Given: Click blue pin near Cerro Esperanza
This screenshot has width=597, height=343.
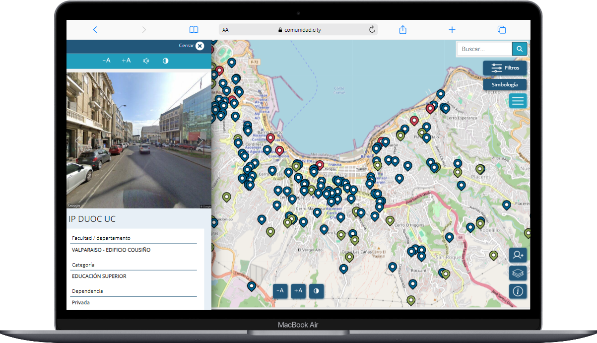Looking at the screenshot, I should 446,108.
